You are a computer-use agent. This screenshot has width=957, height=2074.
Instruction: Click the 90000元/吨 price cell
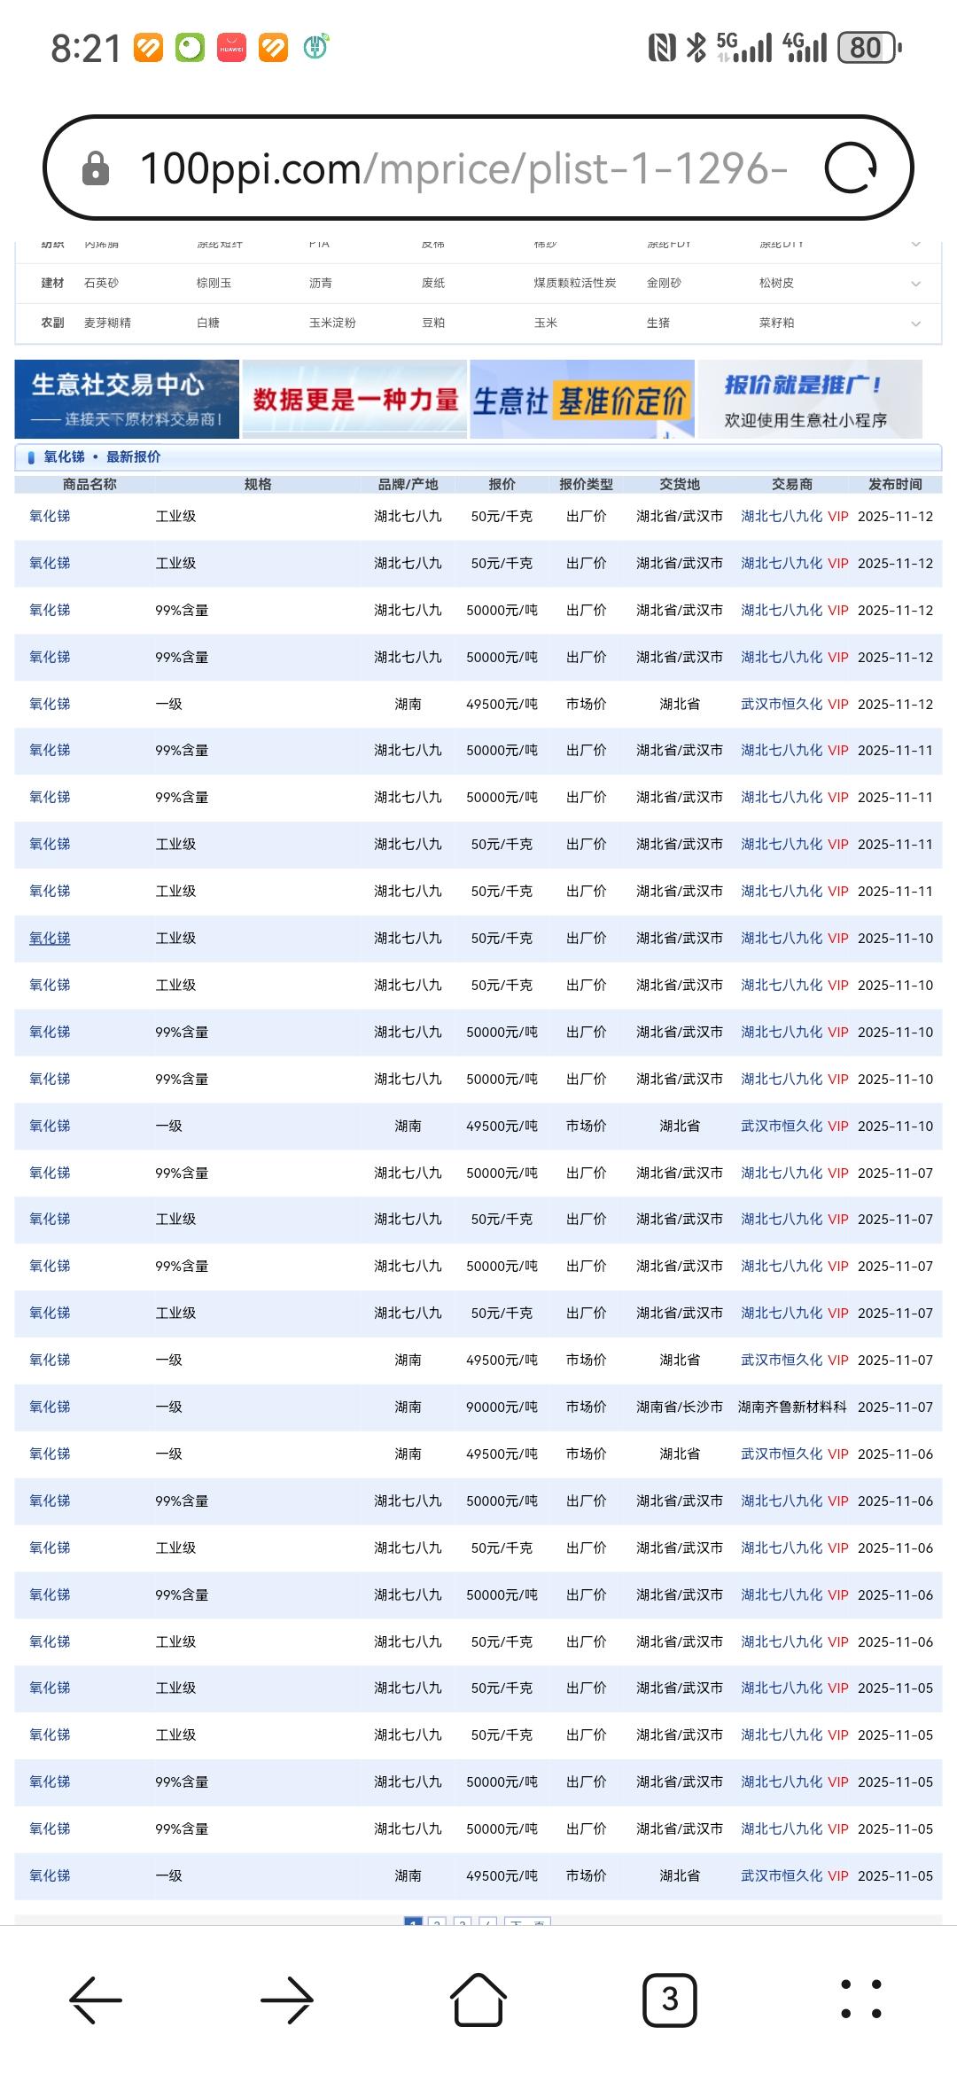502,1407
